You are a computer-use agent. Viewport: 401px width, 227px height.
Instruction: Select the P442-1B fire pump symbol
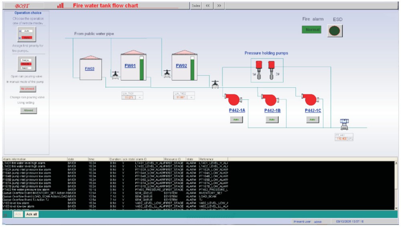coord(268,99)
